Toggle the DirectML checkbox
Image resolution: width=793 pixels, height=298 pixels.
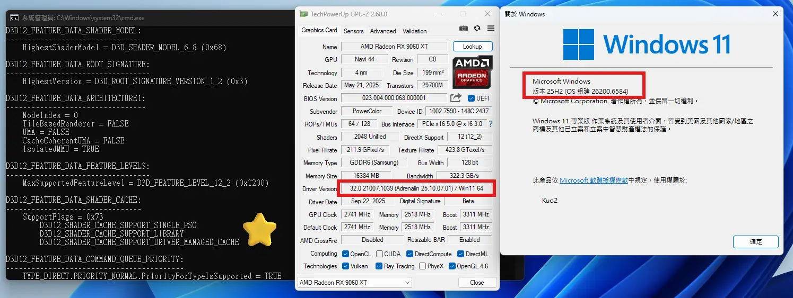(x=460, y=254)
